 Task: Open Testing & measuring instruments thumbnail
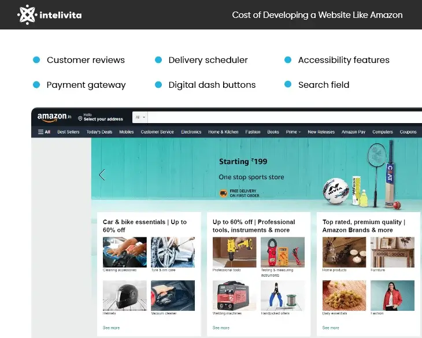[283, 252]
